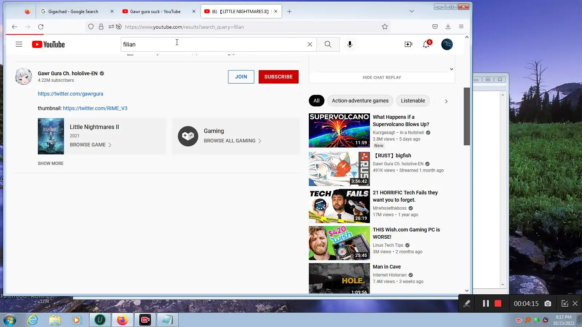Play the Supervolcano video thumbnail
This screenshot has height=327, width=582.
click(x=339, y=130)
